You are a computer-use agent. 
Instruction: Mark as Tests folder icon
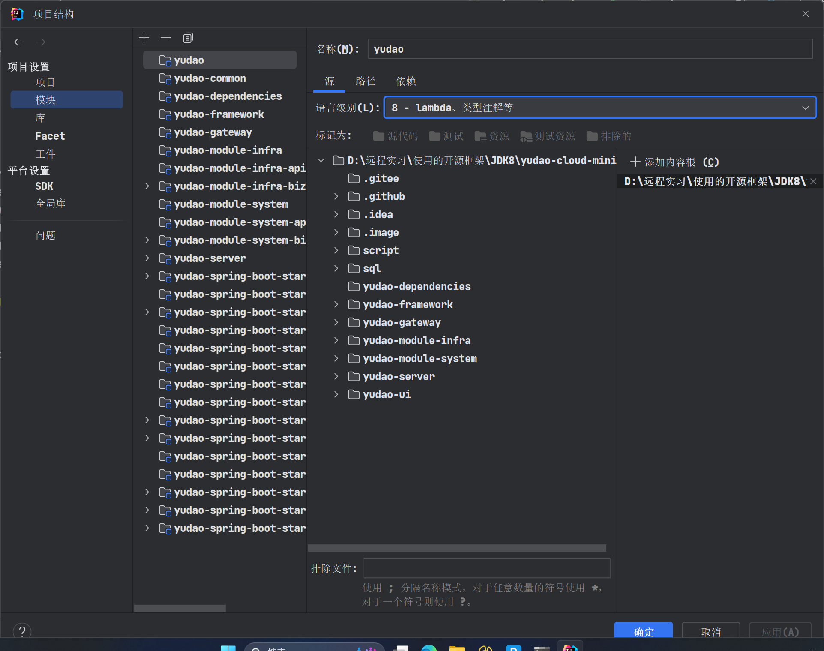coord(434,136)
